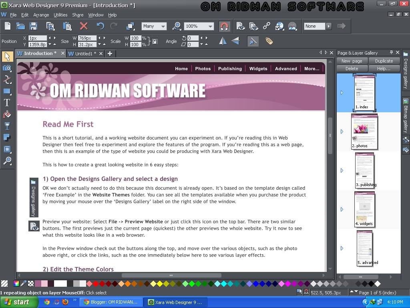Select the Zoom magnifier tool in the left toolbar

tap(7, 160)
